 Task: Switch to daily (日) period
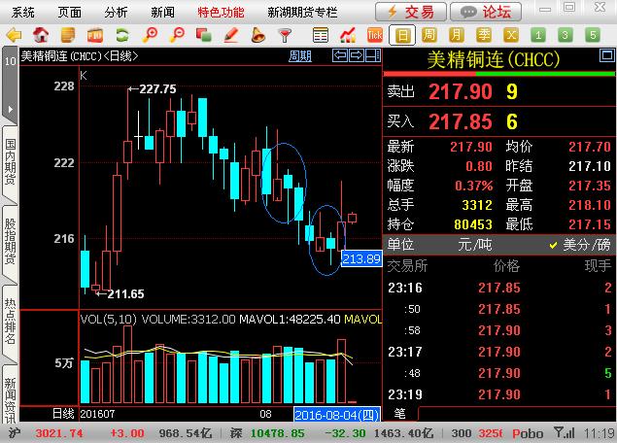coord(402,36)
